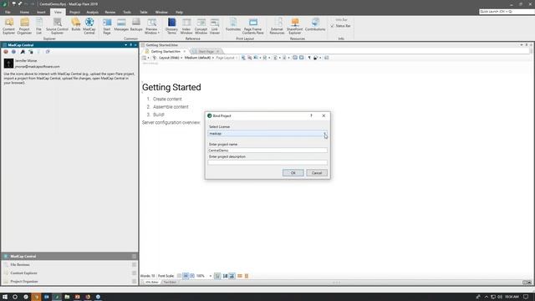Open the Contributions window

(315, 24)
